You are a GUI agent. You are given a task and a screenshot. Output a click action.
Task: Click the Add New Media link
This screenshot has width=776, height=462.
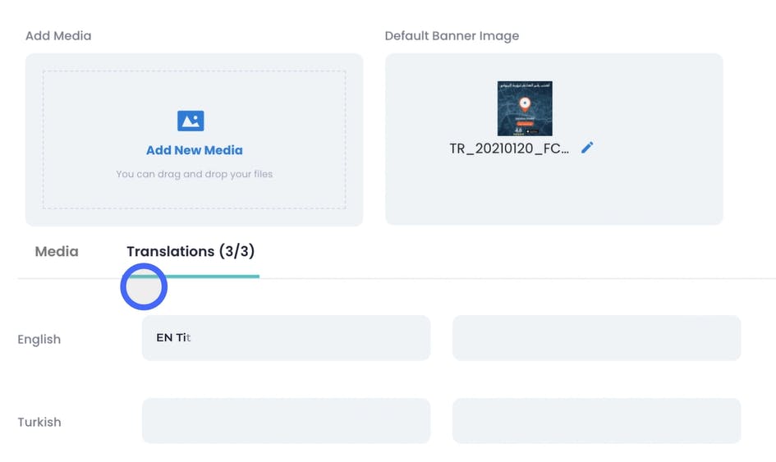pos(195,150)
